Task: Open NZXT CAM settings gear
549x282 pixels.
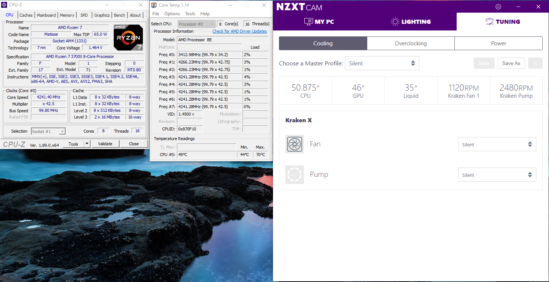Action: point(498,7)
